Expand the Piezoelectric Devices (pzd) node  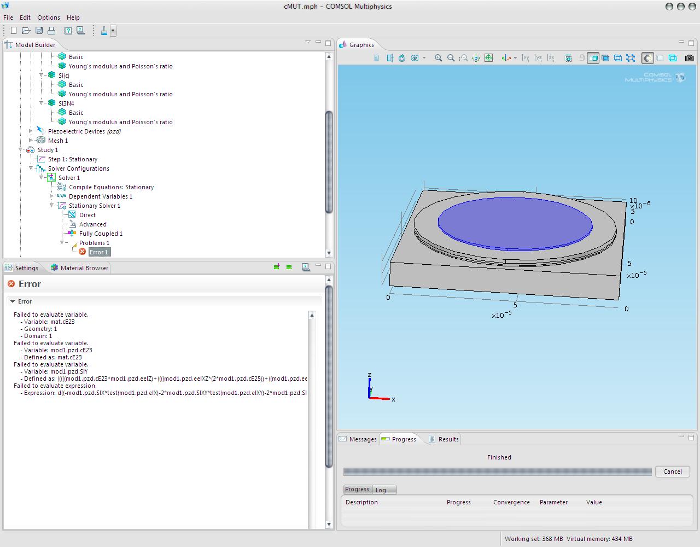pyautogui.click(x=31, y=131)
